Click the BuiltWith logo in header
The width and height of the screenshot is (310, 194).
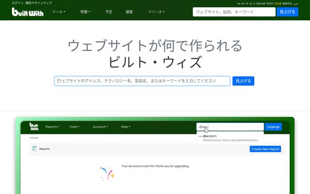tap(28, 12)
